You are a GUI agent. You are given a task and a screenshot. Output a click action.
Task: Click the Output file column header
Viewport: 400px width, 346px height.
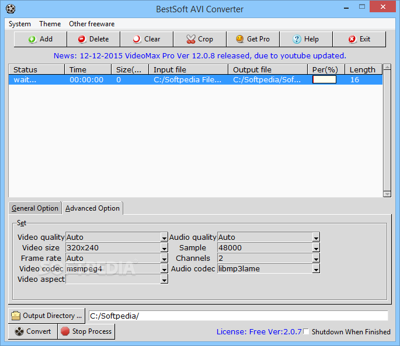267,69
